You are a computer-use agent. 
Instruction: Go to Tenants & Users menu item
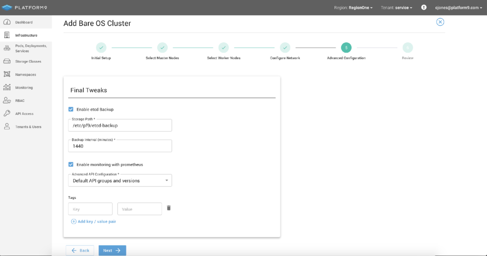pyautogui.click(x=28, y=127)
